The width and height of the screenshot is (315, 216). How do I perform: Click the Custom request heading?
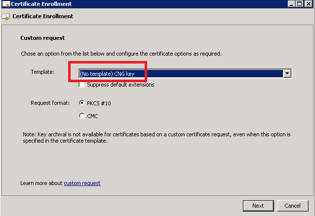tap(42, 38)
